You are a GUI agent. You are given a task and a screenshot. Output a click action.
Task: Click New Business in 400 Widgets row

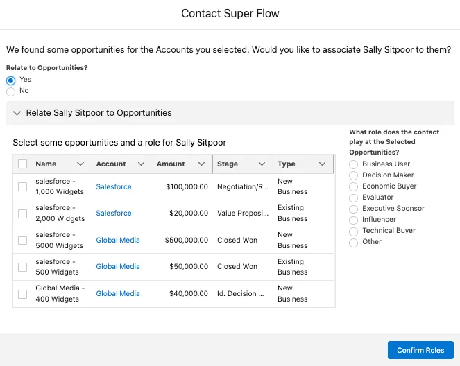coord(293,293)
